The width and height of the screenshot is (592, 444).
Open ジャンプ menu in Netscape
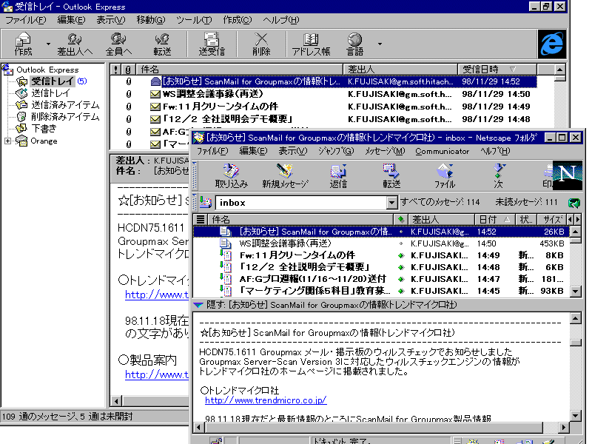[x=336, y=152]
